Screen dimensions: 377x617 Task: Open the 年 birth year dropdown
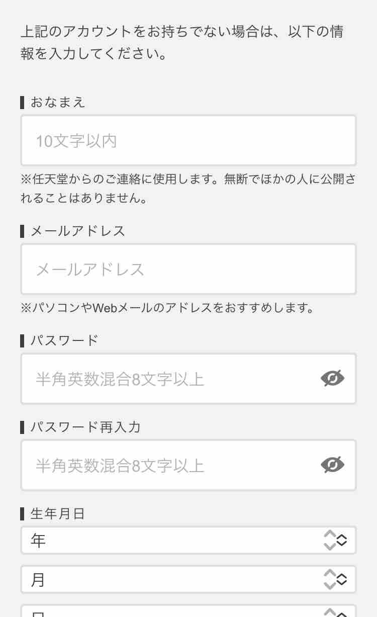(x=171, y=541)
